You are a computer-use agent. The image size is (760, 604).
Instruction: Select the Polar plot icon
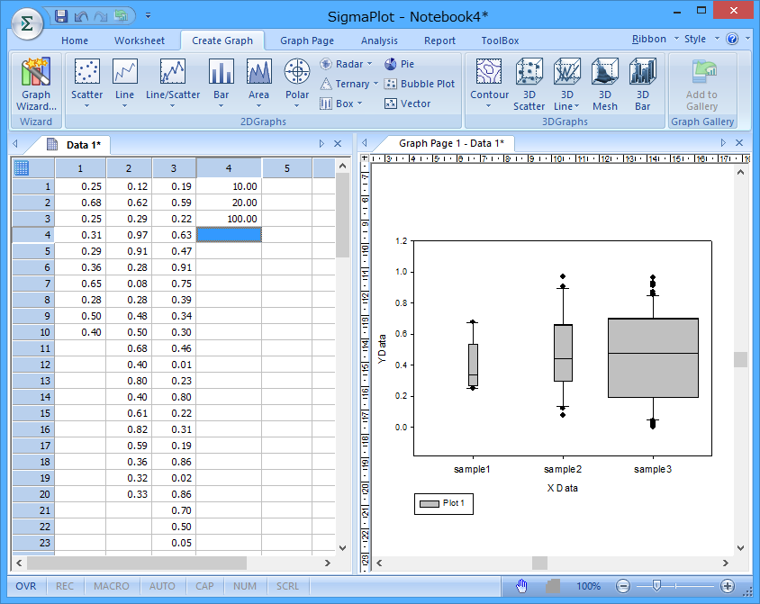pyautogui.click(x=297, y=72)
